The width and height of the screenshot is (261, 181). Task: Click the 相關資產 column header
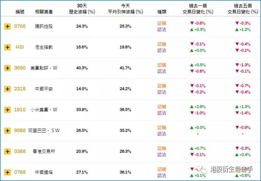(44, 12)
